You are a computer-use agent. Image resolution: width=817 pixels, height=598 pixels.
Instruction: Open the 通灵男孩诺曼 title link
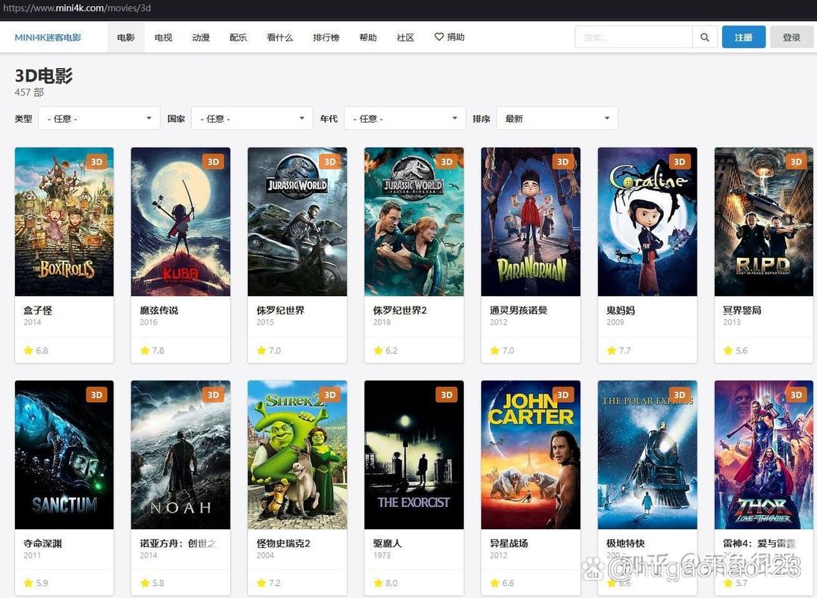pos(518,310)
